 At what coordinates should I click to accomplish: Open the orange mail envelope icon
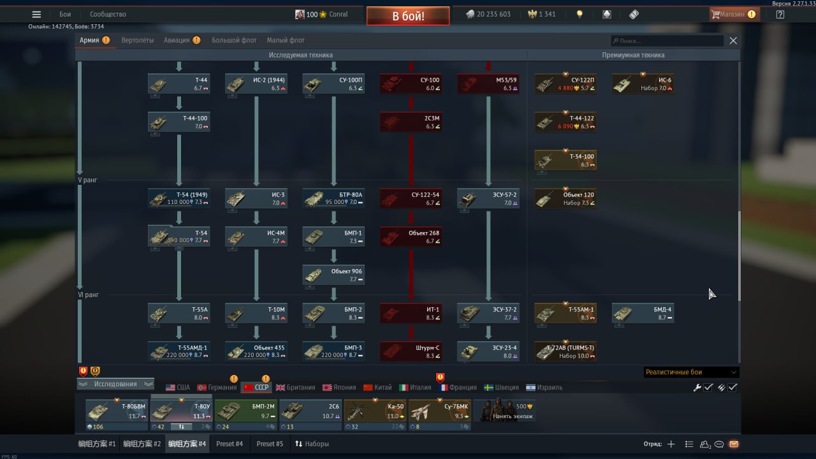coord(734,444)
